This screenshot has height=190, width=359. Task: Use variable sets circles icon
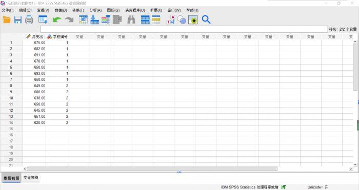(x=182, y=19)
